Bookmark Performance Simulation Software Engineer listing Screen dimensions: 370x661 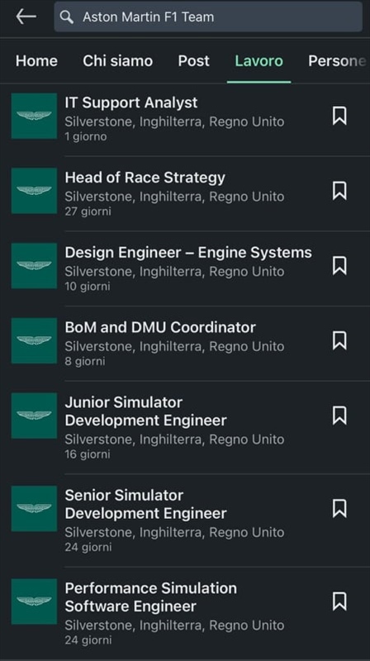coord(339,602)
